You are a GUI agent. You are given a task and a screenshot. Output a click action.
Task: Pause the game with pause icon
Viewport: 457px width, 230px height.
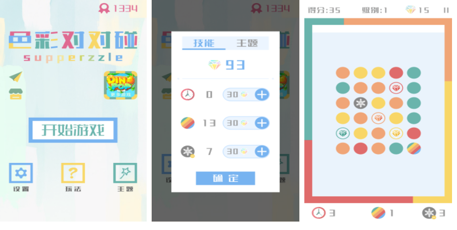446,10
